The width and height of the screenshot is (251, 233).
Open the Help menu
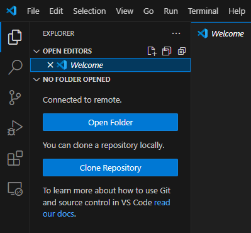237,11
